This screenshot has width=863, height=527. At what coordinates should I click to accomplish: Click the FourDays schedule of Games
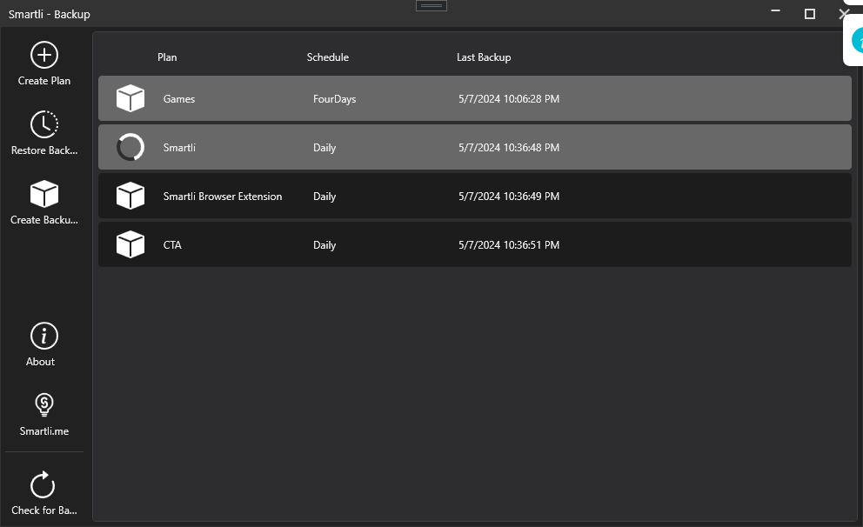tap(334, 99)
